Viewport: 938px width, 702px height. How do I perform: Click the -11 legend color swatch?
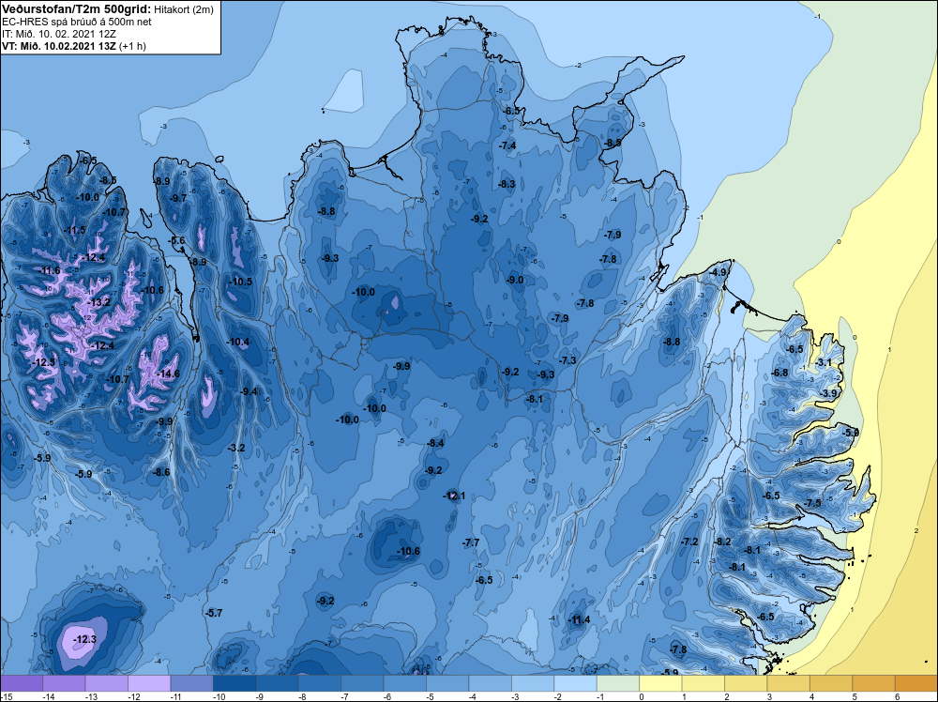(x=191, y=683)
